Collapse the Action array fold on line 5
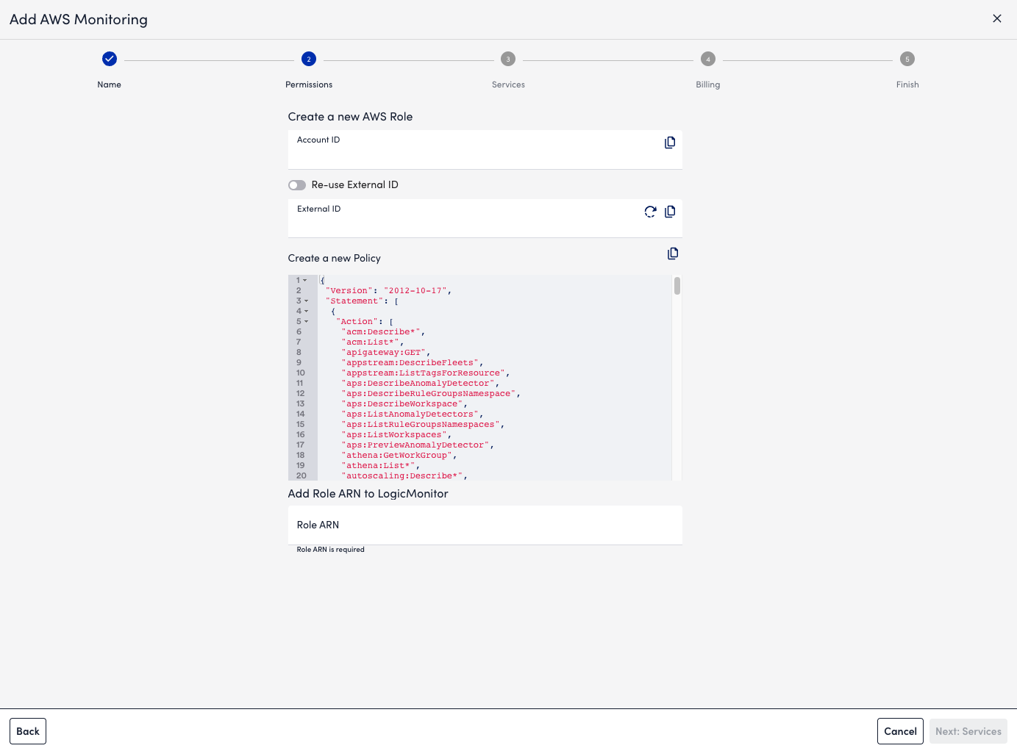 click(307, 321)
